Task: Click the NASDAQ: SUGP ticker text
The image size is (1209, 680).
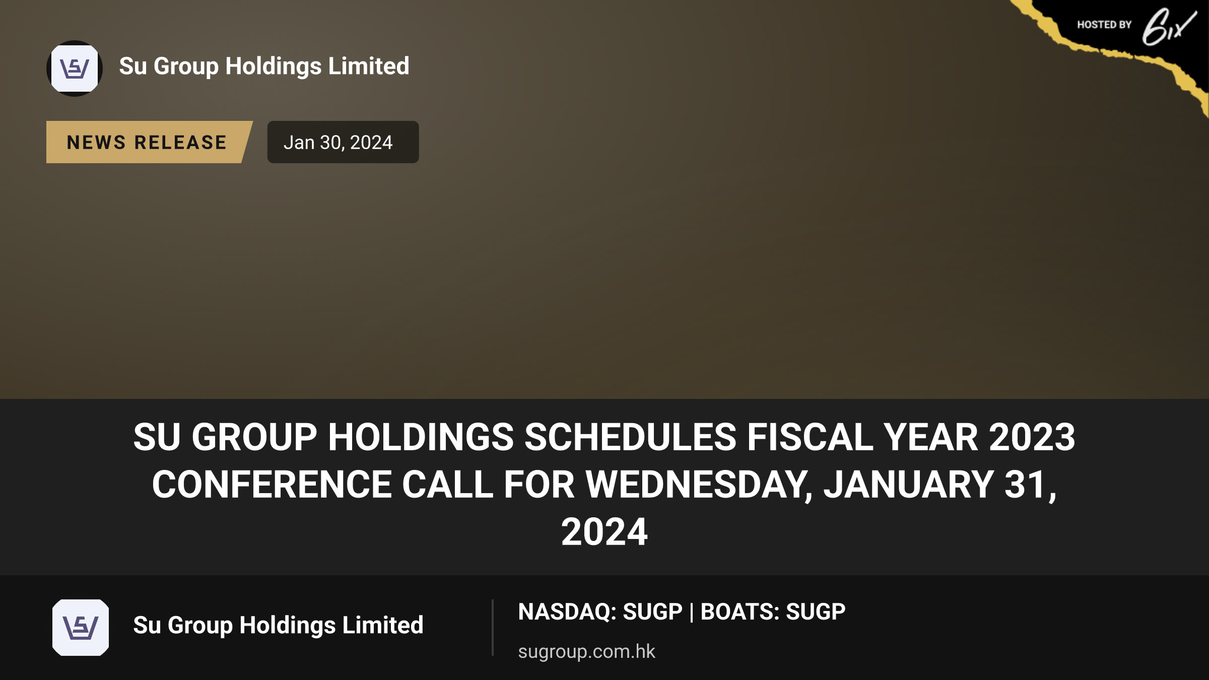Action: [x=600, y=612]
